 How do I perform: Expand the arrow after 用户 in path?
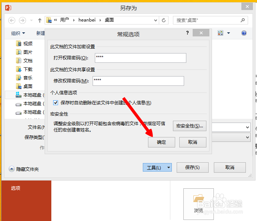(x=74, y=20)
